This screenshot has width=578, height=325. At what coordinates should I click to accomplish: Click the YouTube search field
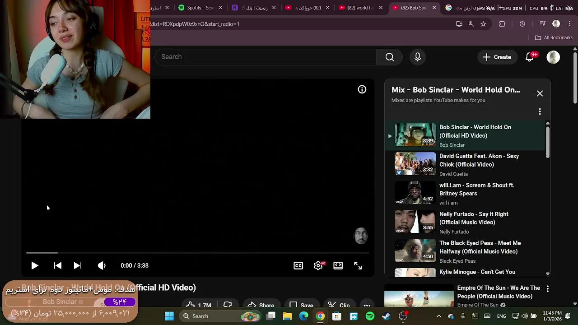(x=266, y=57)
